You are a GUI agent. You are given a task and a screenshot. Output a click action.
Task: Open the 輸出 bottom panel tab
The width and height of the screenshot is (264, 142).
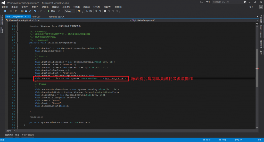(x=17, y=135)
